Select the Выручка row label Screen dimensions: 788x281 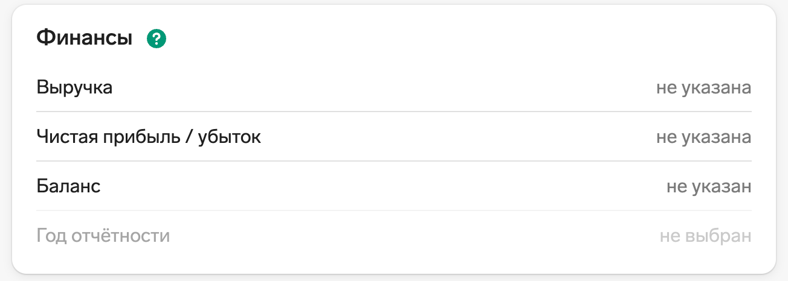[x=74, y=88]
